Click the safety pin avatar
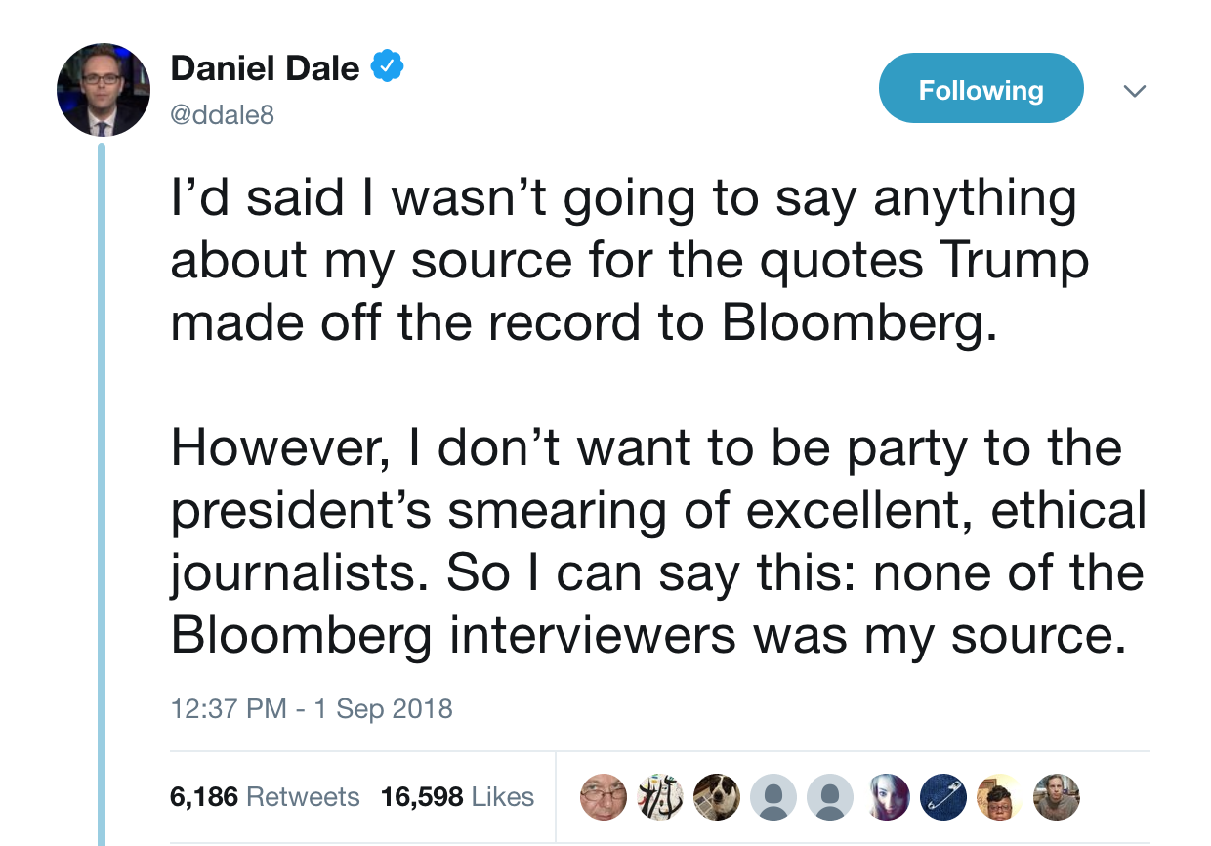1211x846 pixels. 943,797
